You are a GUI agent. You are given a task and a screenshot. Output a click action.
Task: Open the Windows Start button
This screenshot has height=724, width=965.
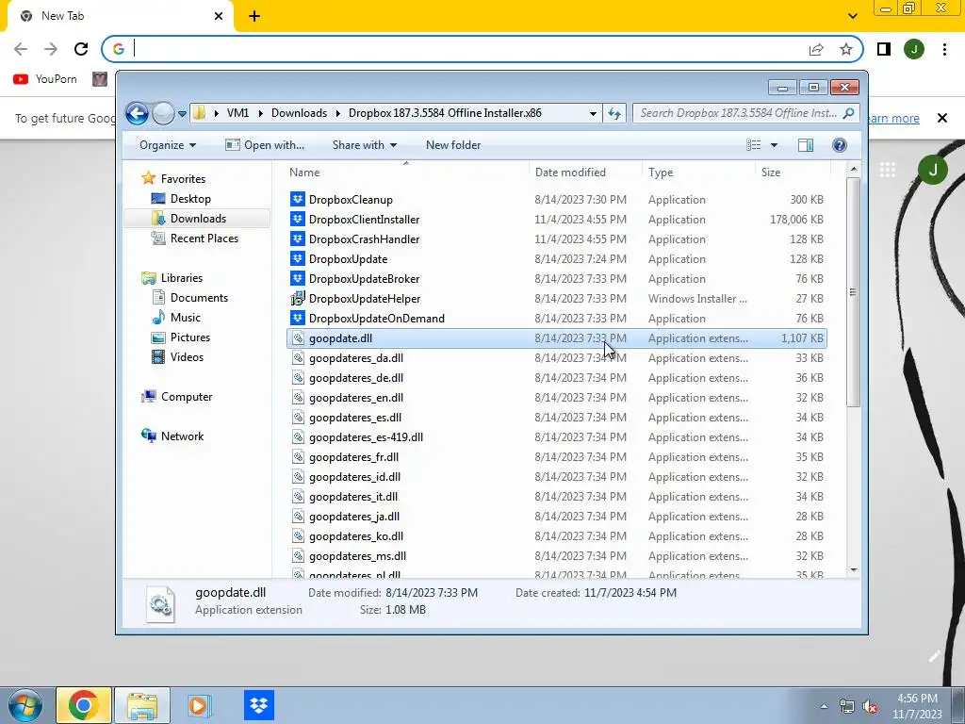tap(25, 705)
